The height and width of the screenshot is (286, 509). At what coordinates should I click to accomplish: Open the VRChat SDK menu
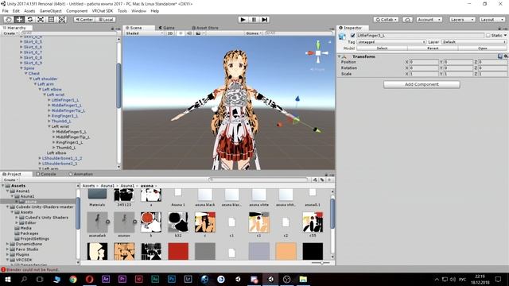click(103, 10)
